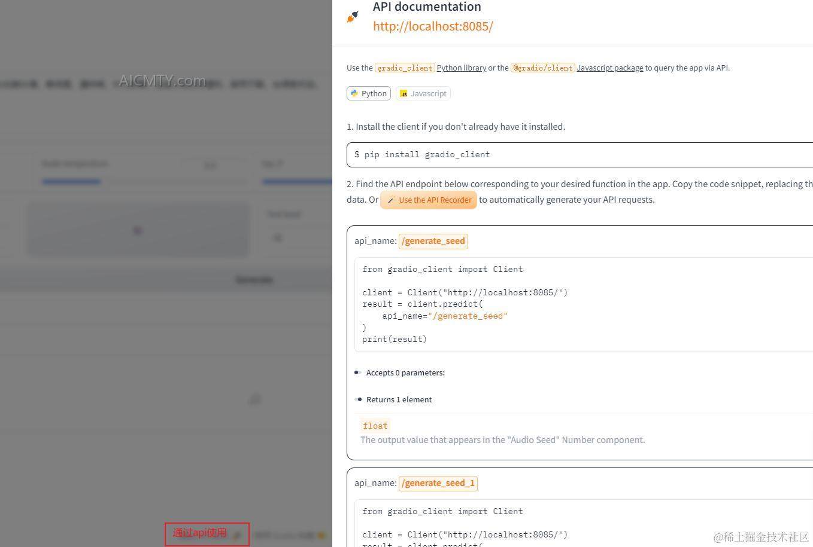The image size is (813, 547).
Task: Click the @gradio/client code tag
Action: (542, 68)
